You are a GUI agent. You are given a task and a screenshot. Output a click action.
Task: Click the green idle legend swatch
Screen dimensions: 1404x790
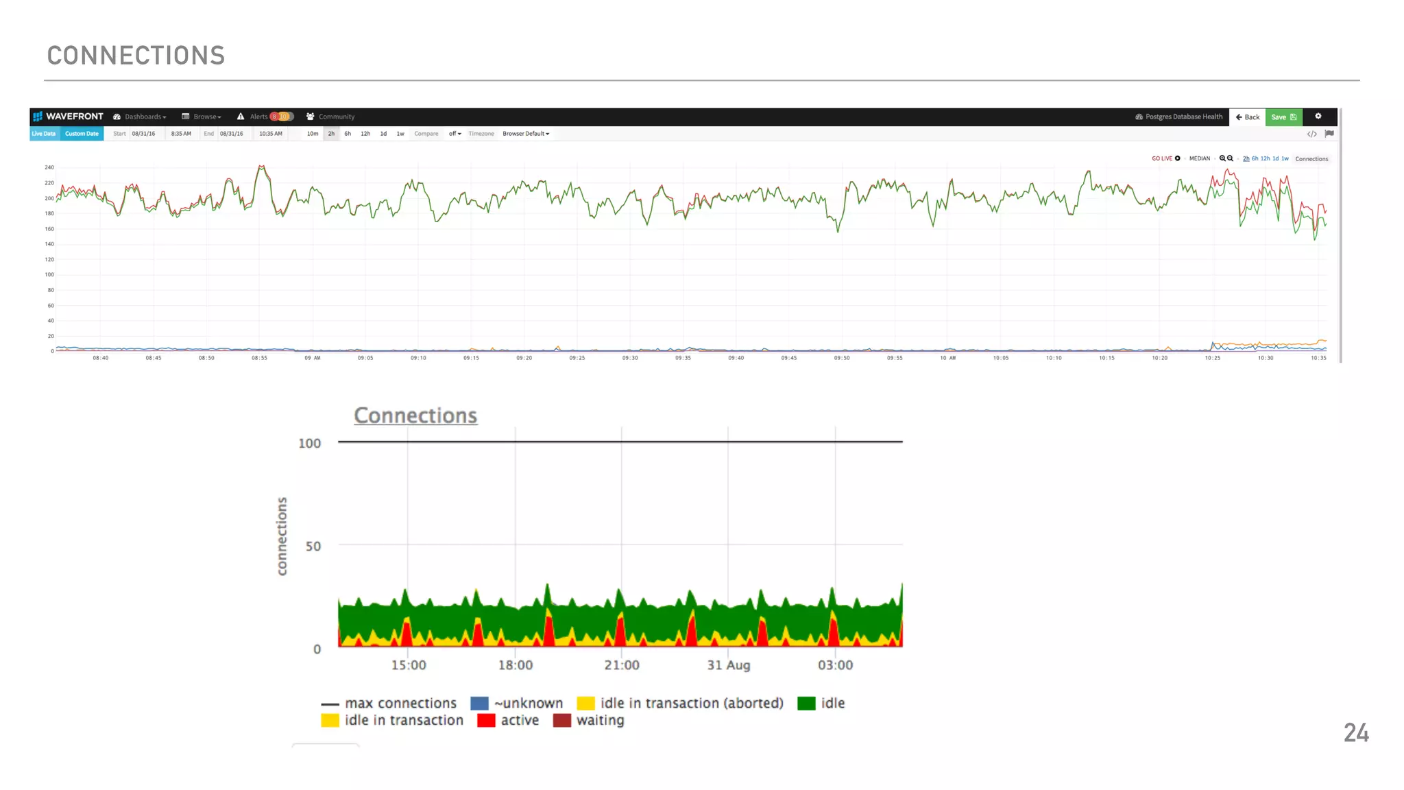(806, 703)
